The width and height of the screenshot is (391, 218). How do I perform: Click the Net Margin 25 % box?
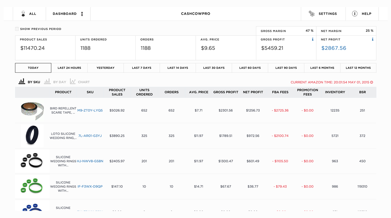tap(346, 31)
